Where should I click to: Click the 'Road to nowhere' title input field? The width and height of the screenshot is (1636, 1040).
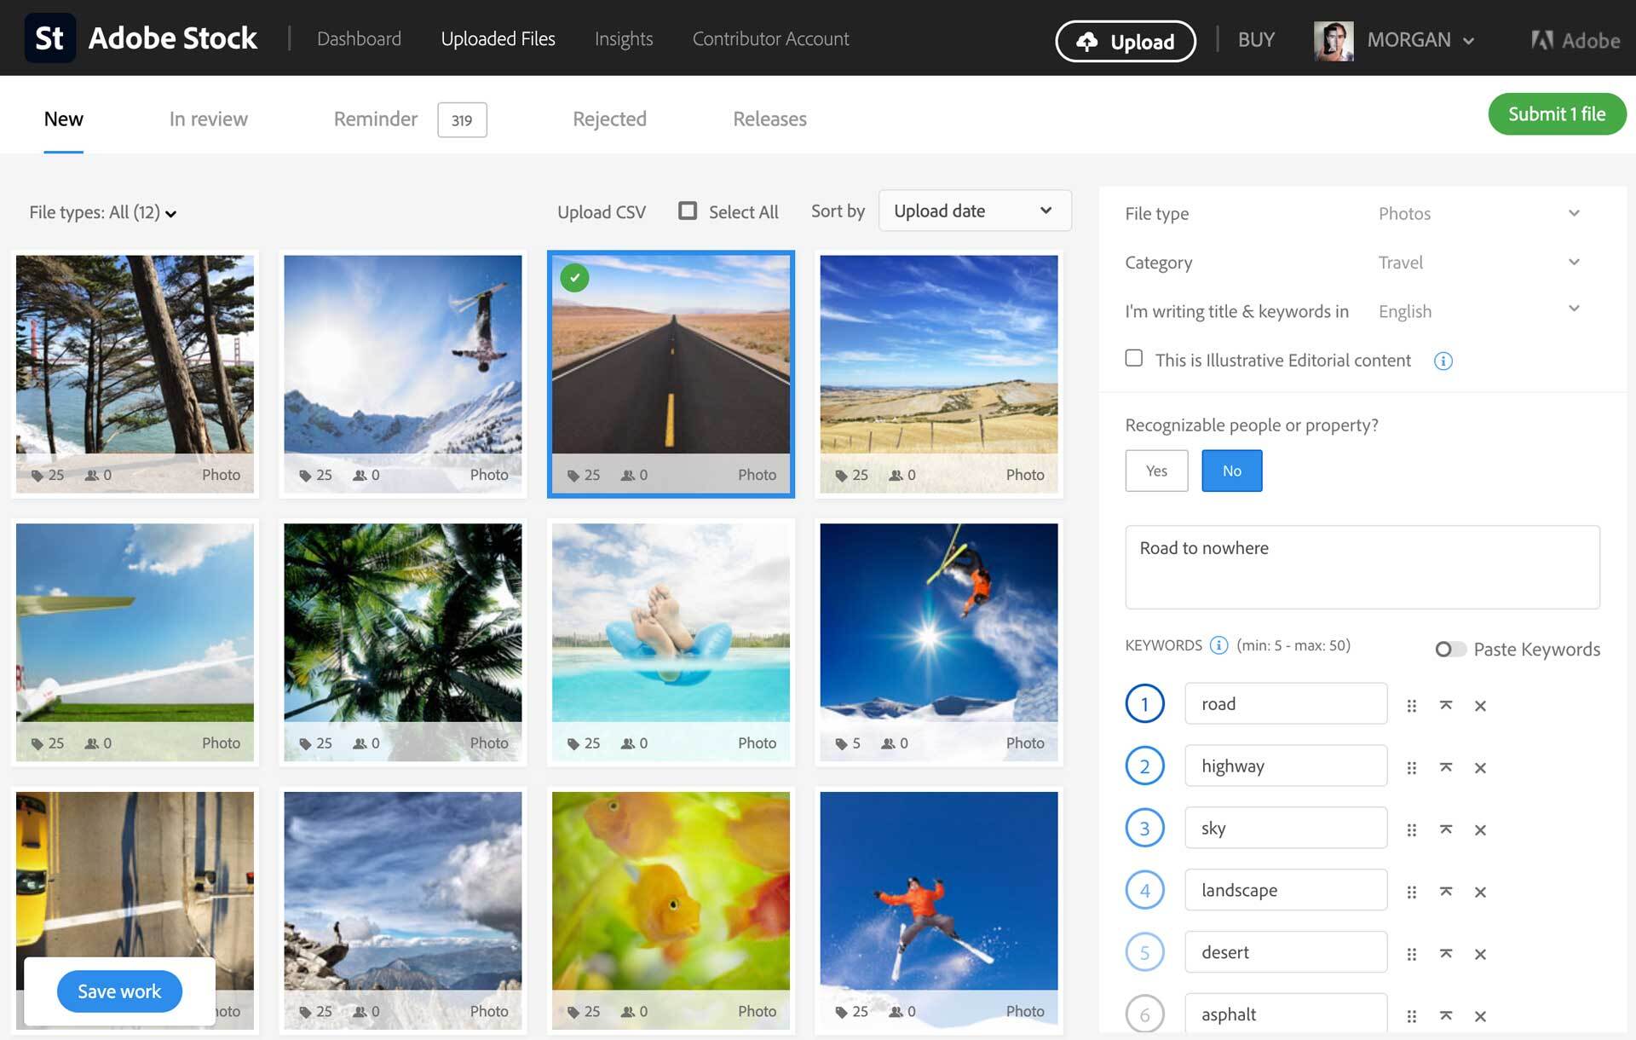tap(1362, 569)
